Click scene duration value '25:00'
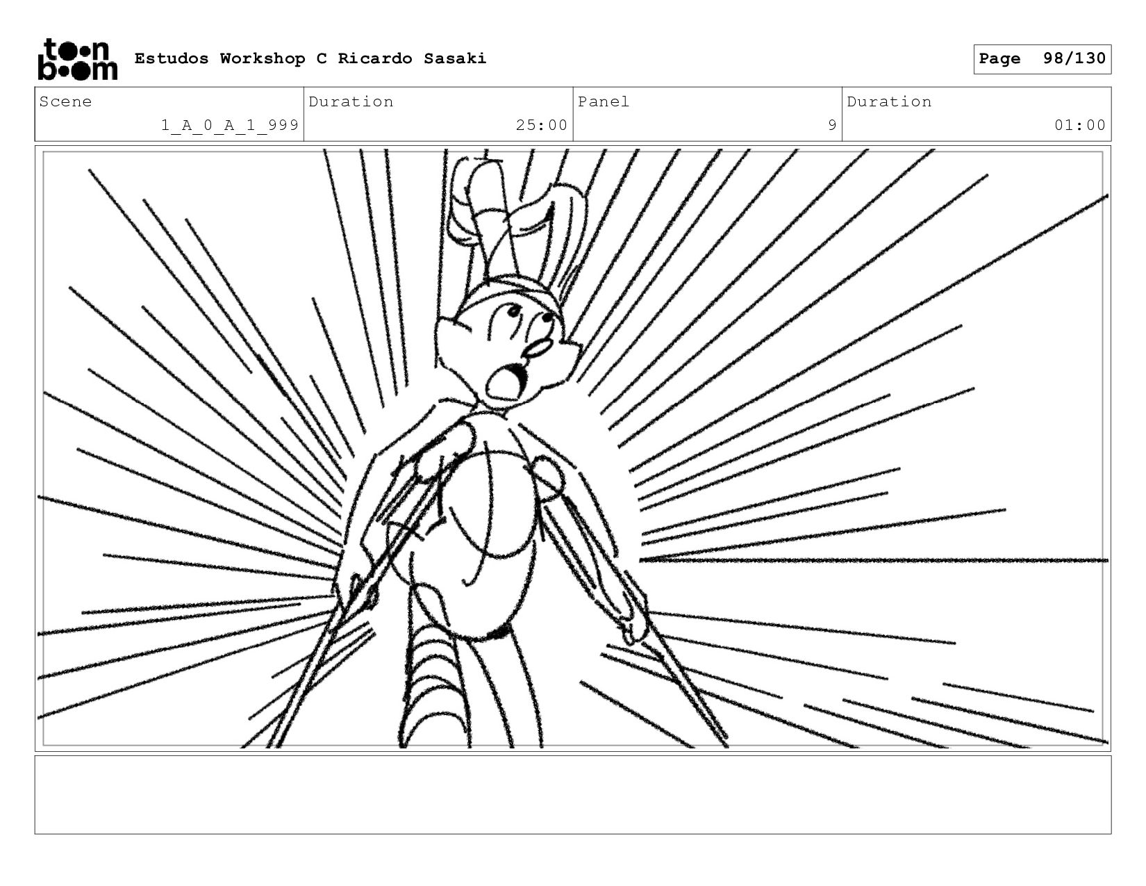Screen dimensions: 1146x886 click(542, 125)
